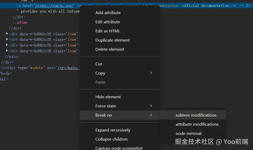253x150 pixels.
Task: Open the /src/main script source link
Action: click(69, 68)
